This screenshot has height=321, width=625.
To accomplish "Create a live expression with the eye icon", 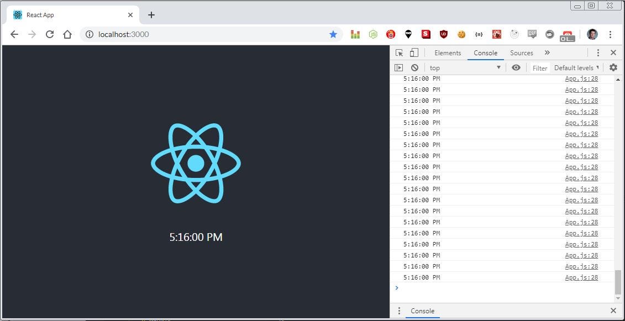I will click(x=516, y=67).
